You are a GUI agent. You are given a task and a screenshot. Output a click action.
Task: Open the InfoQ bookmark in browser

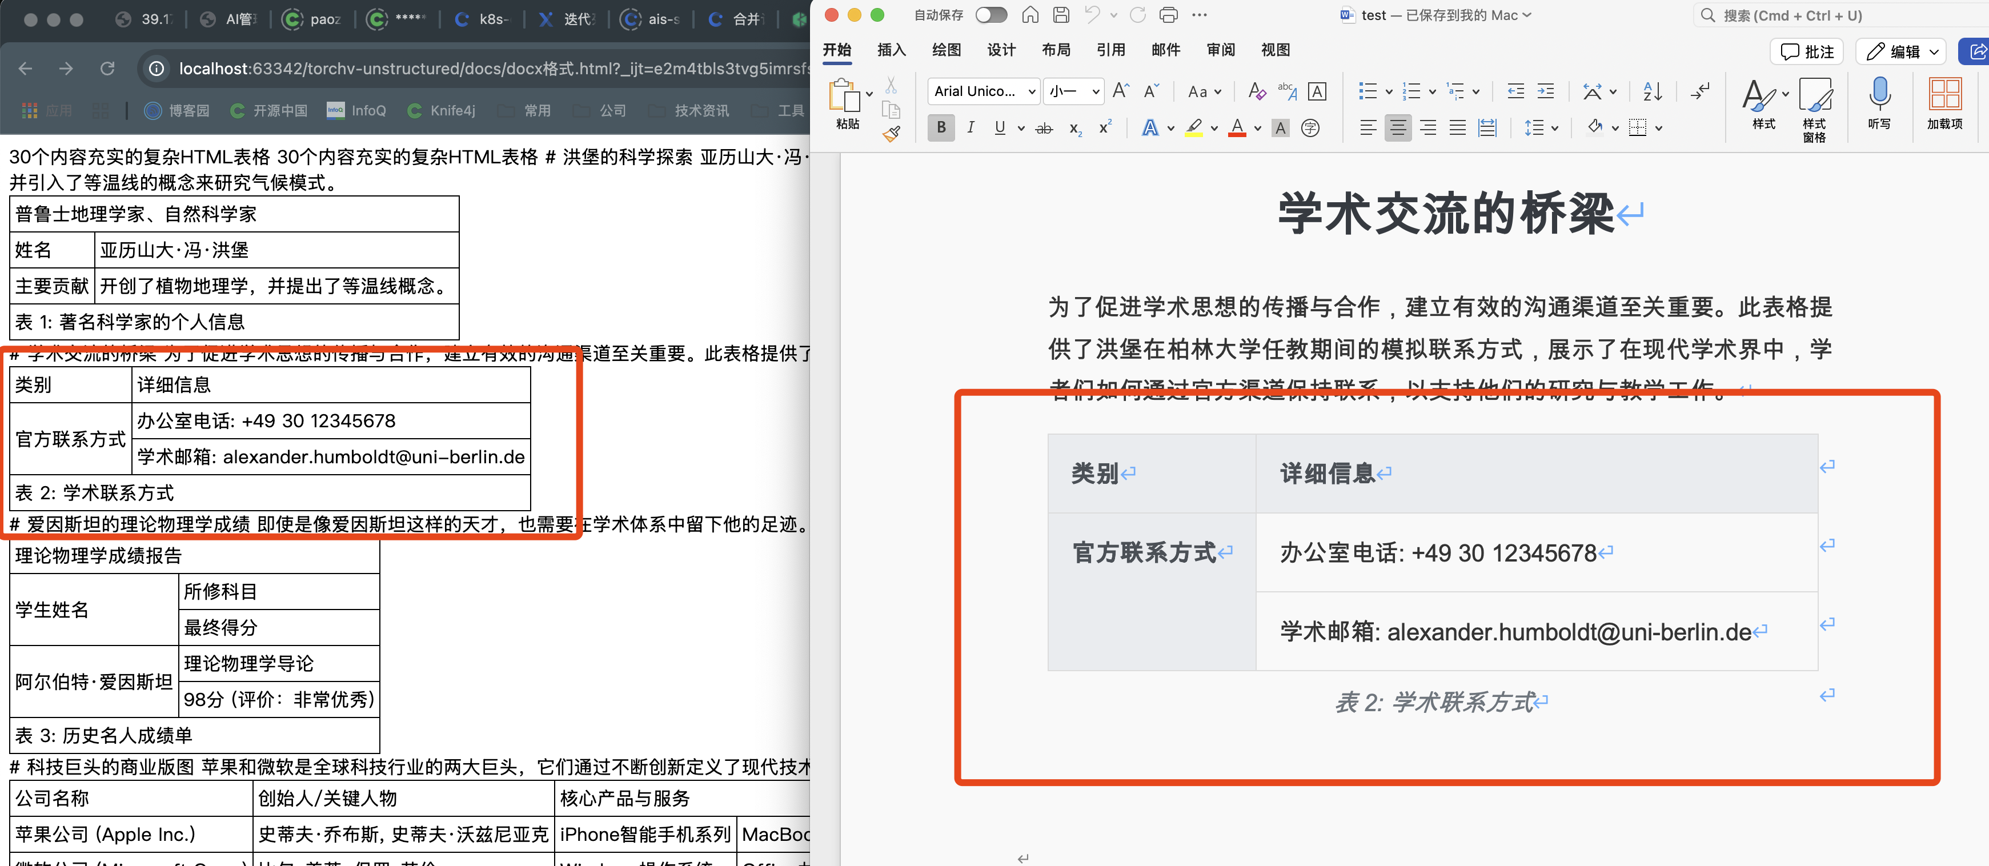click(x=356, y=110)
